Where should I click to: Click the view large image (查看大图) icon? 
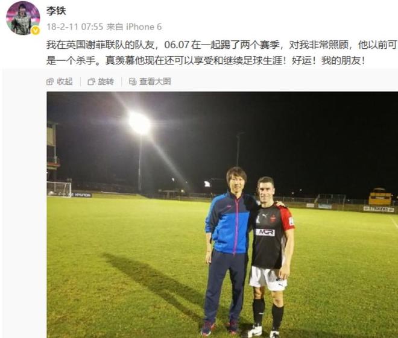click(x=133, y=82)
